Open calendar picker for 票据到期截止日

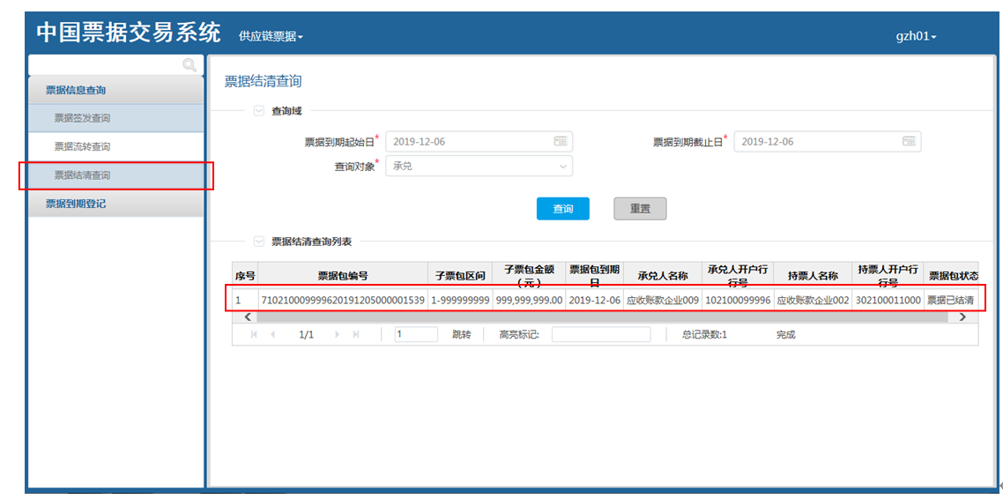tap(909, 142)
